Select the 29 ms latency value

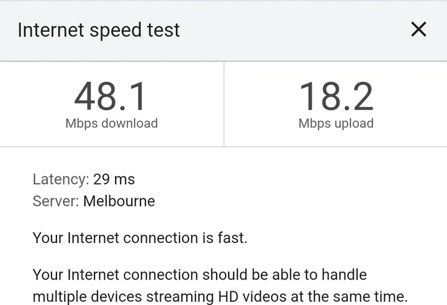114,180
